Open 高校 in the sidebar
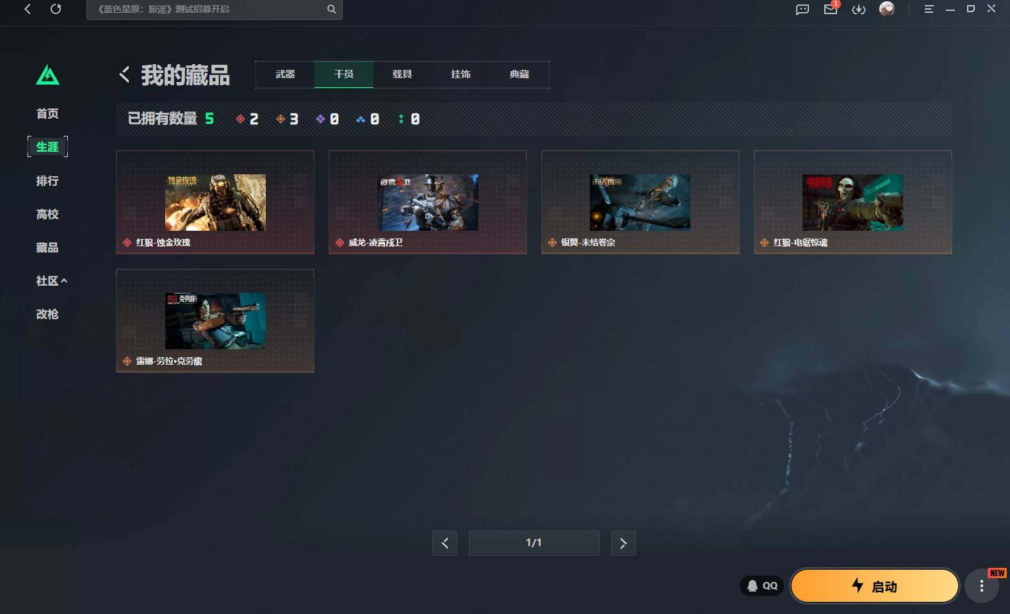Viewport: 1010px width, 614px height. click(x=47, y=214)
